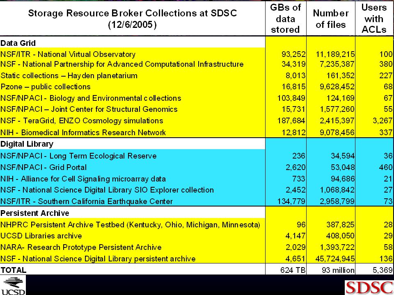Viewport: 394px width, 295px height.
Task: Select GBs value 2,452
Action: click(x=295, y=190)
